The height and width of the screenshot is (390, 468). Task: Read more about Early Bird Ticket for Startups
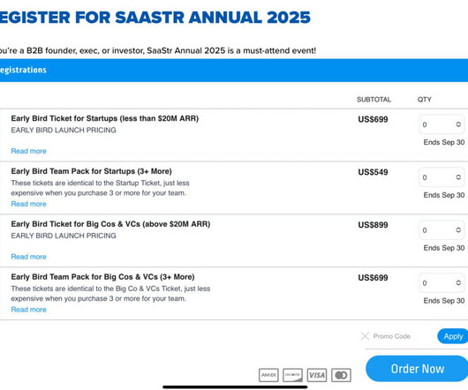(28, 151)
